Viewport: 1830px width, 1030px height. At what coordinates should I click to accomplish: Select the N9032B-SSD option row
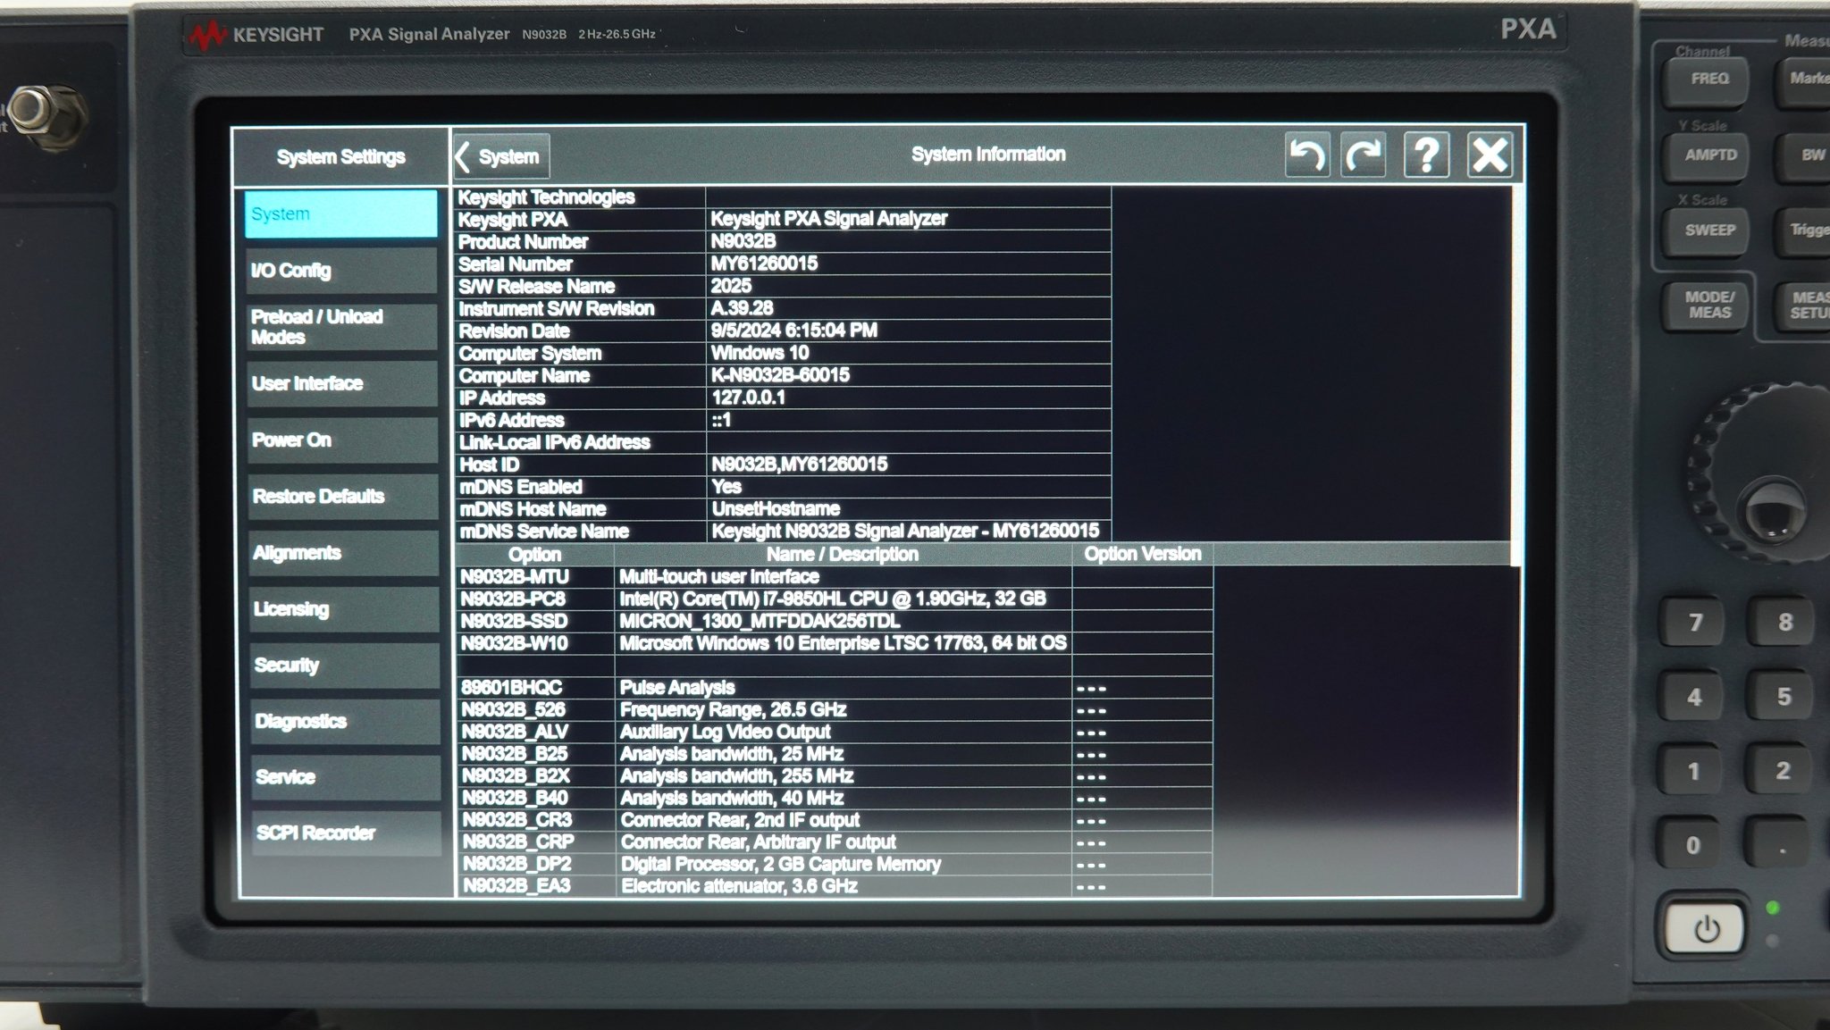(x=834, y=621)
